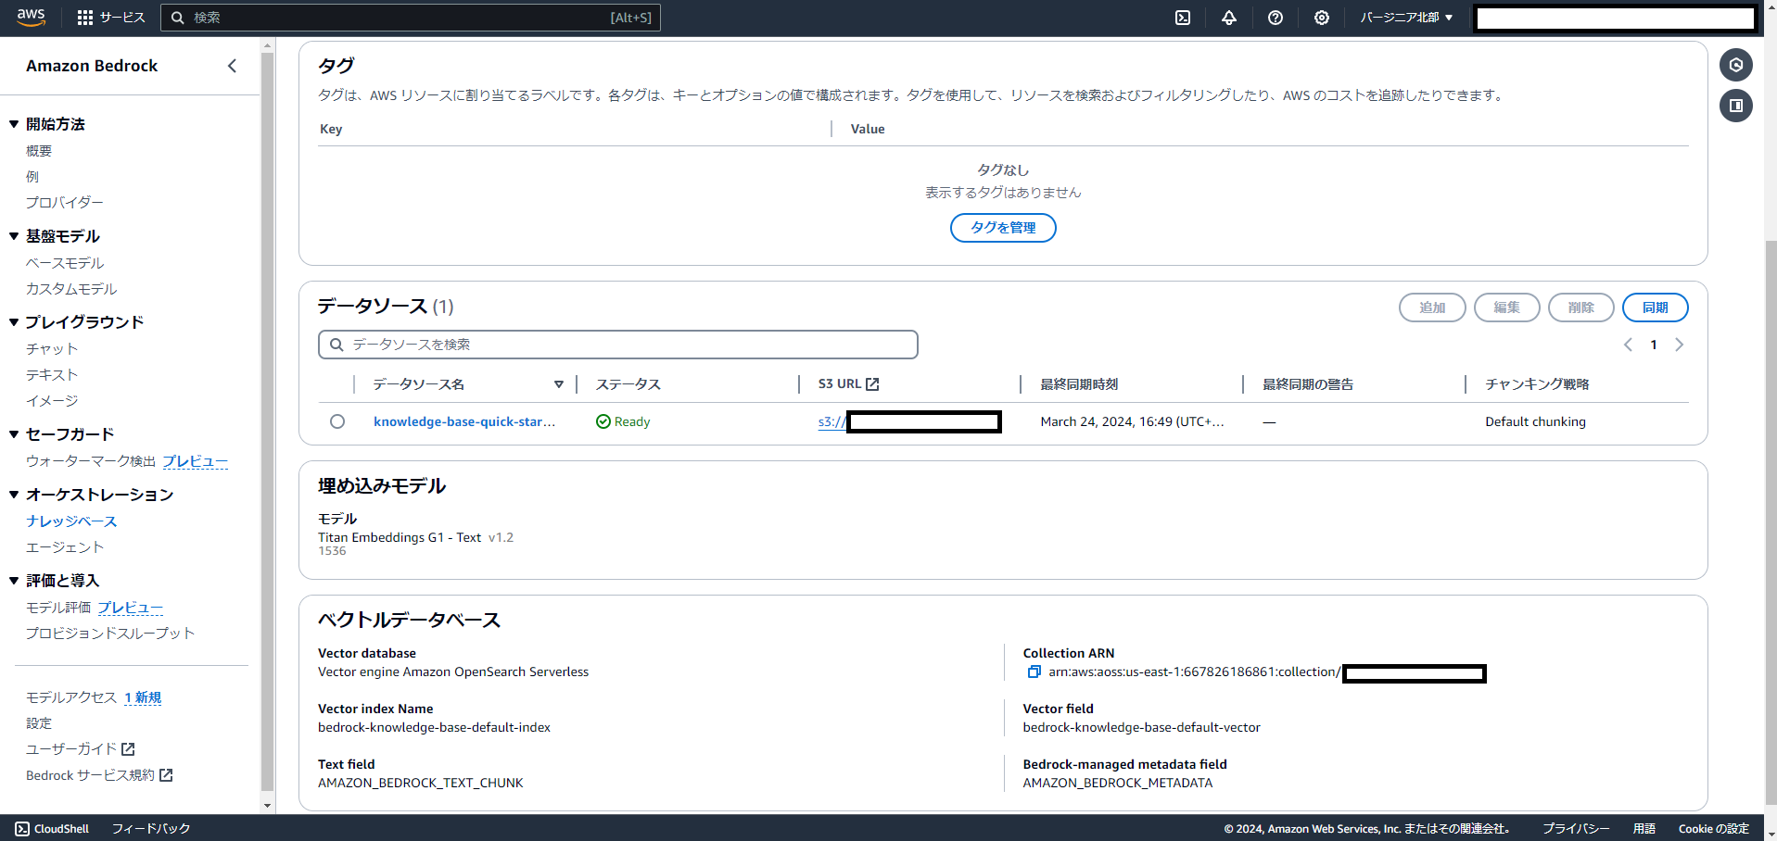Click the bedrock-knowledge-base-default-index value
This screenshot has height=841, width=1777.
click(x=434, y=727)
